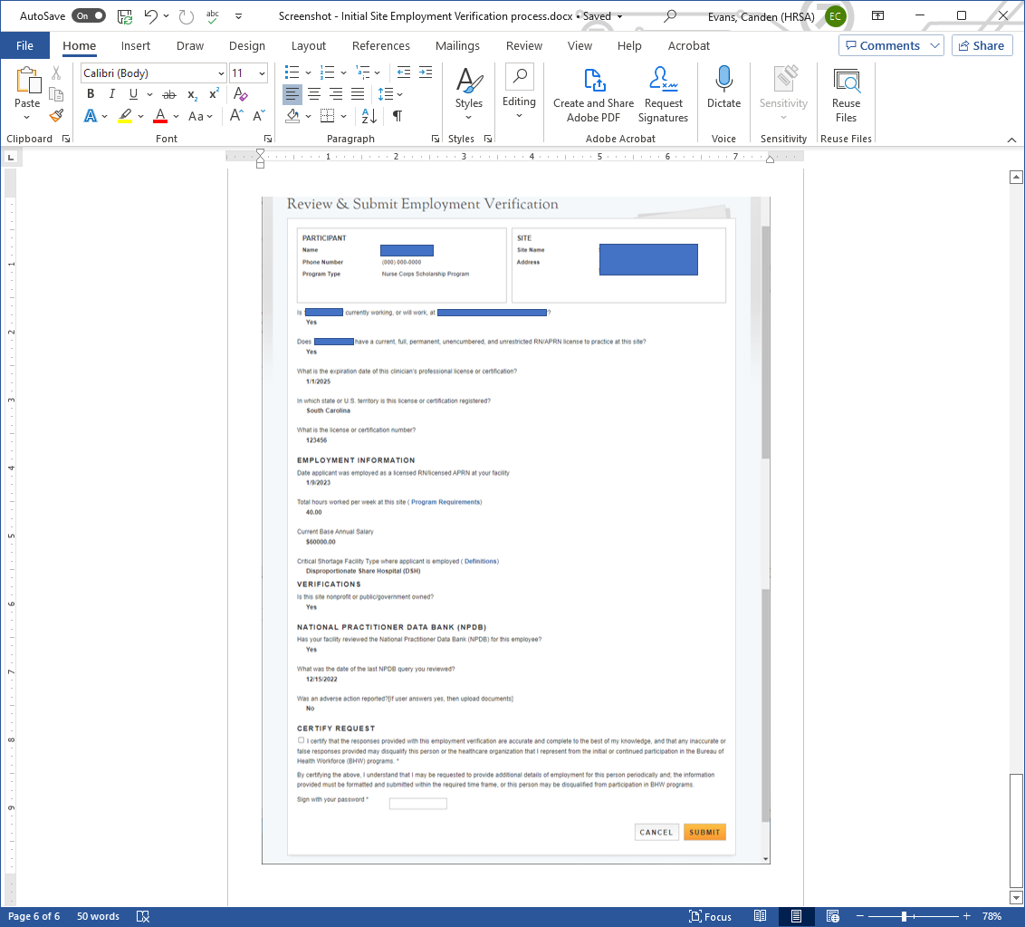Open the font name dropdown
Viewport: 1025px width, 927px height.
[x=221, y=73]
